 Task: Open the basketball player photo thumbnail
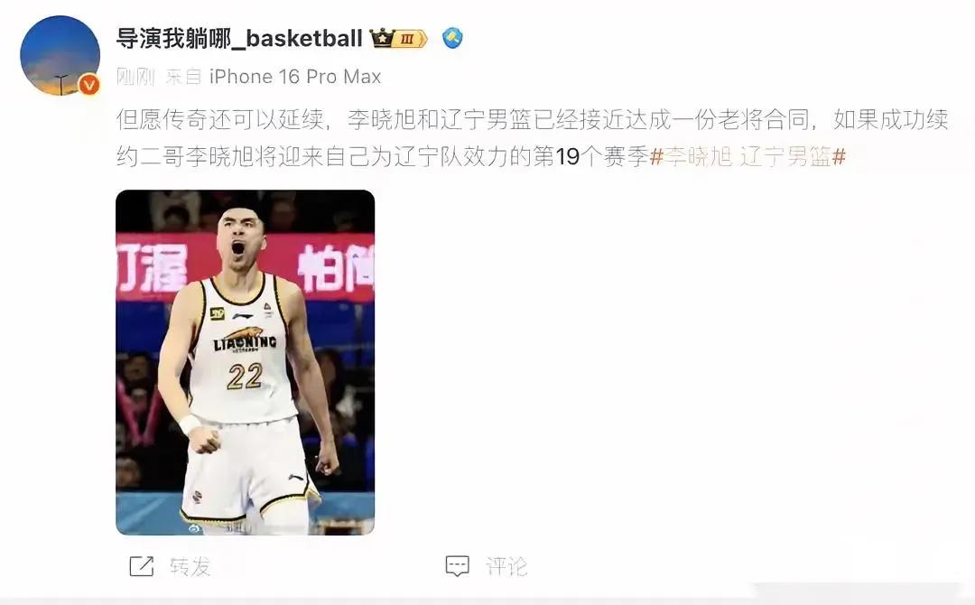pos(245,362)
